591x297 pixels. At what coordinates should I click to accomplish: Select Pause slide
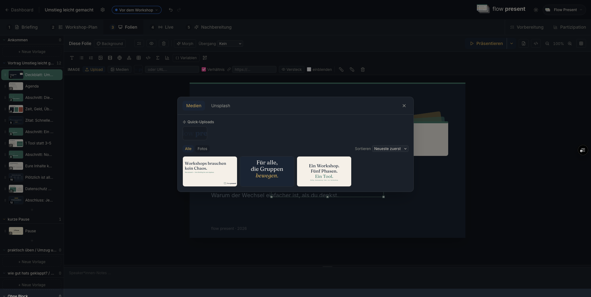coord(32,231)
